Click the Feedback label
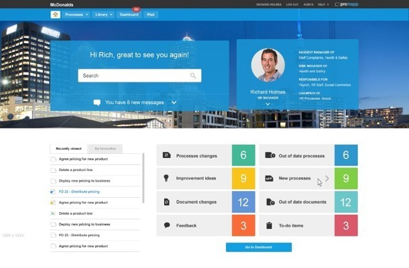Screen dimensions: 409x268 coord(186,225)
